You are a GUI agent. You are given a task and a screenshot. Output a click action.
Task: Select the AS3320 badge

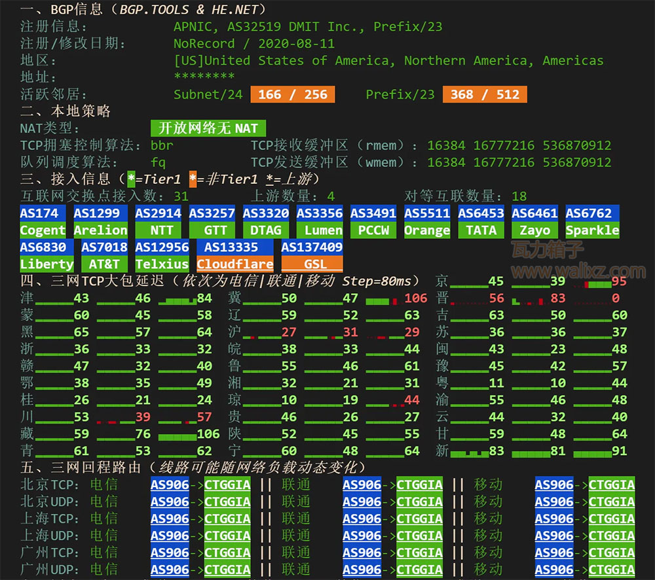(266, 213)
